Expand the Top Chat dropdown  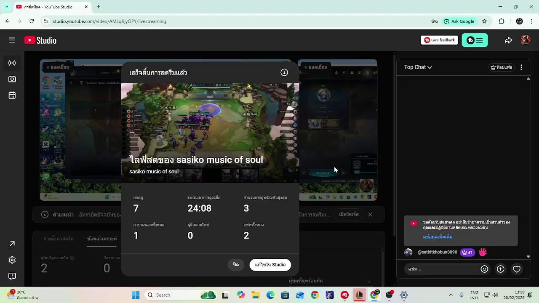(418, 67)
